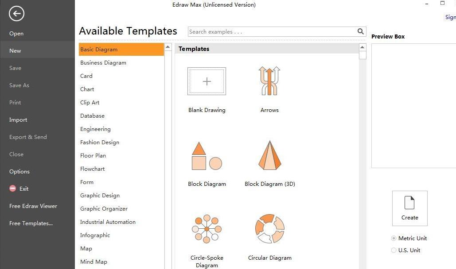Select the Business Diagram category
Viewport: 456px width, 269px height.
(x=103, y=63)
